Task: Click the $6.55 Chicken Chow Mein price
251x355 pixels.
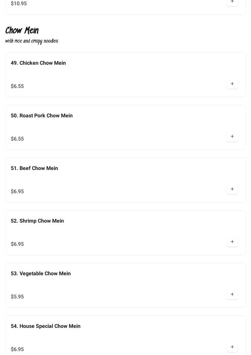Action: [17, 86]
